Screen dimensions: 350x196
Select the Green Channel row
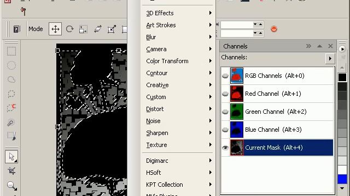coord(277,112)
